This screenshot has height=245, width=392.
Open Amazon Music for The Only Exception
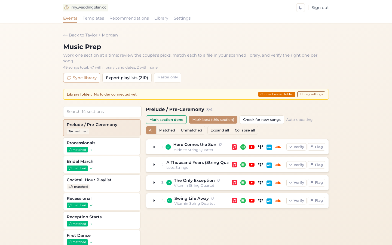coord(269,183)
